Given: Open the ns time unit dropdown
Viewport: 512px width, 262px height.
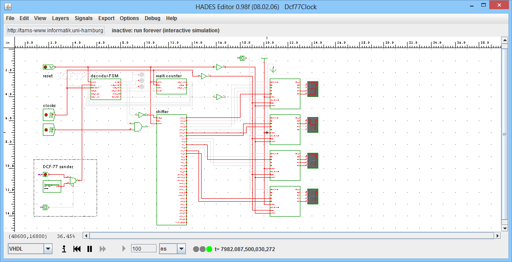Looking at the screenshot, I should (181, 249).
